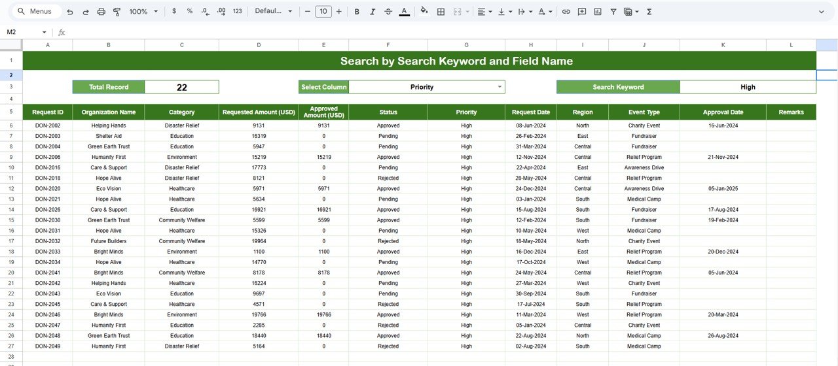Toggle strikethrough formatting

point(388,12)
